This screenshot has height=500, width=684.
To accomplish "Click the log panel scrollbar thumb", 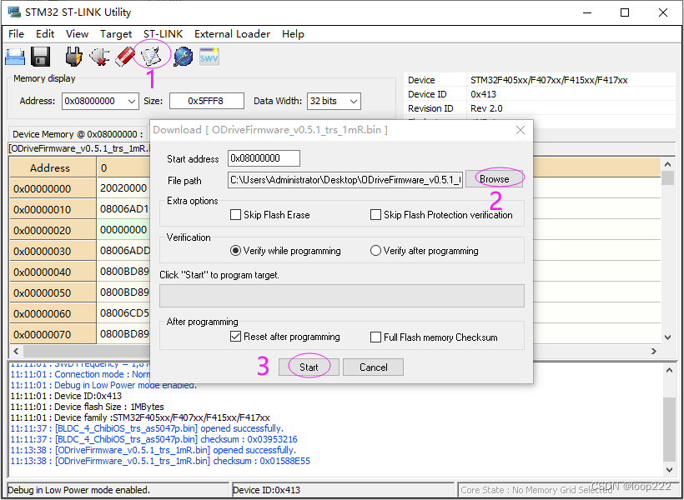I will tap(668, 429).
